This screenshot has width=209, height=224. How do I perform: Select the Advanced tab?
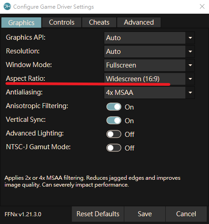(x=139, y=22)
